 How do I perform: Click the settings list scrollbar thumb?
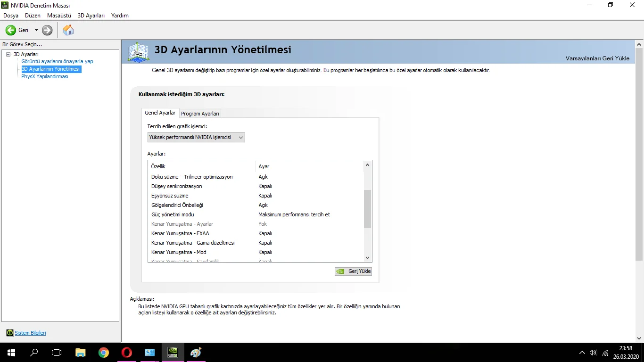[368, 209]
